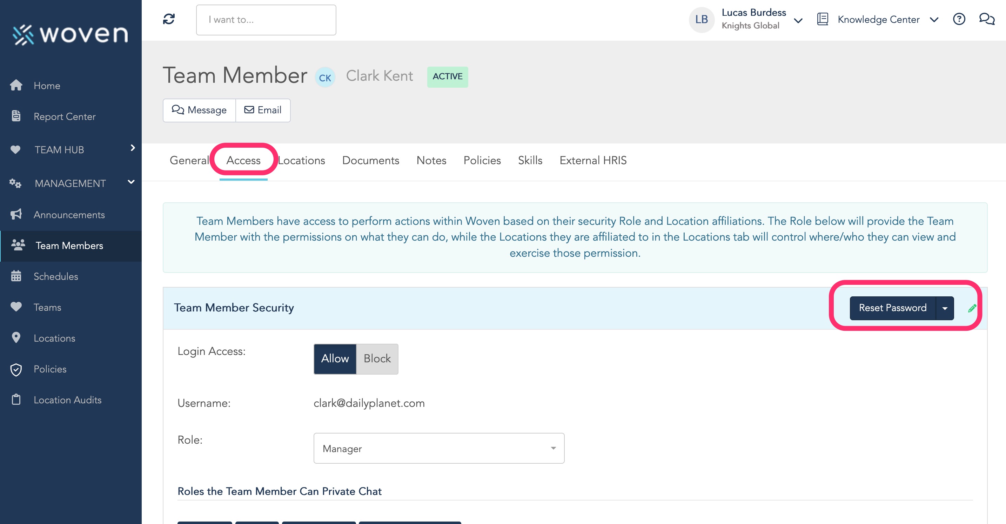Click the ACTIVE status badge
The width and height of the screenshot is (1006, 524).
(x=447, y=76)
